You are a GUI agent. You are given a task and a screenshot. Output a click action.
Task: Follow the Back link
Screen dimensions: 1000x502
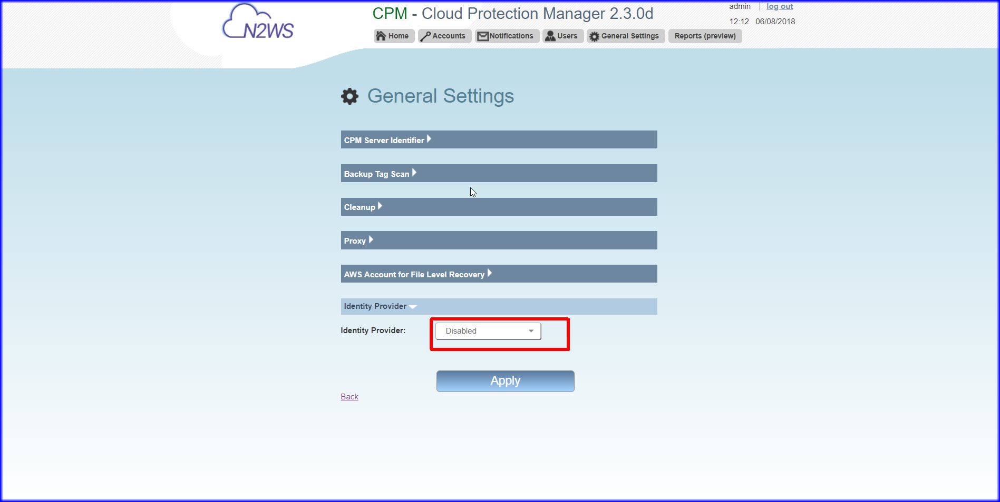coord(349,397)
